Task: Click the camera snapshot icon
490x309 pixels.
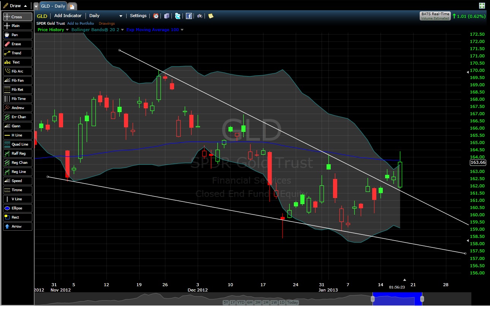Action: pos(200,16)
